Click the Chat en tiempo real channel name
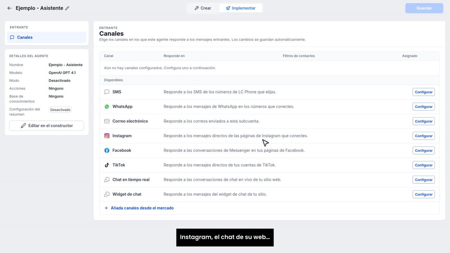Screen dimensions: 450x253 coord(131,180)
